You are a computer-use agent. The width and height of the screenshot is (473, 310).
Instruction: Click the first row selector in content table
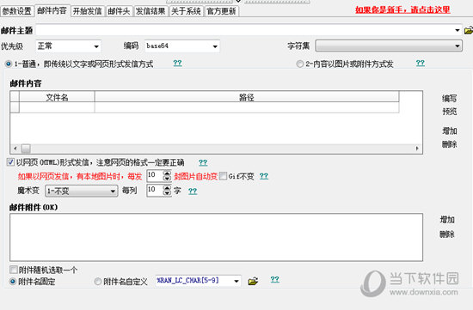coord(15,107)
